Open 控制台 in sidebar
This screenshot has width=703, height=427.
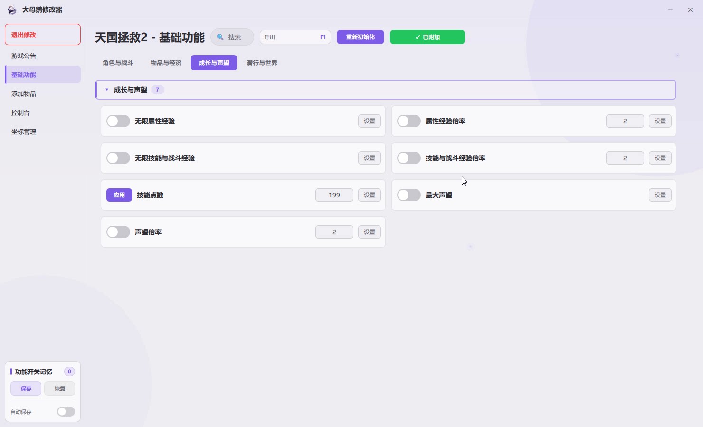(x=43, y=112)
